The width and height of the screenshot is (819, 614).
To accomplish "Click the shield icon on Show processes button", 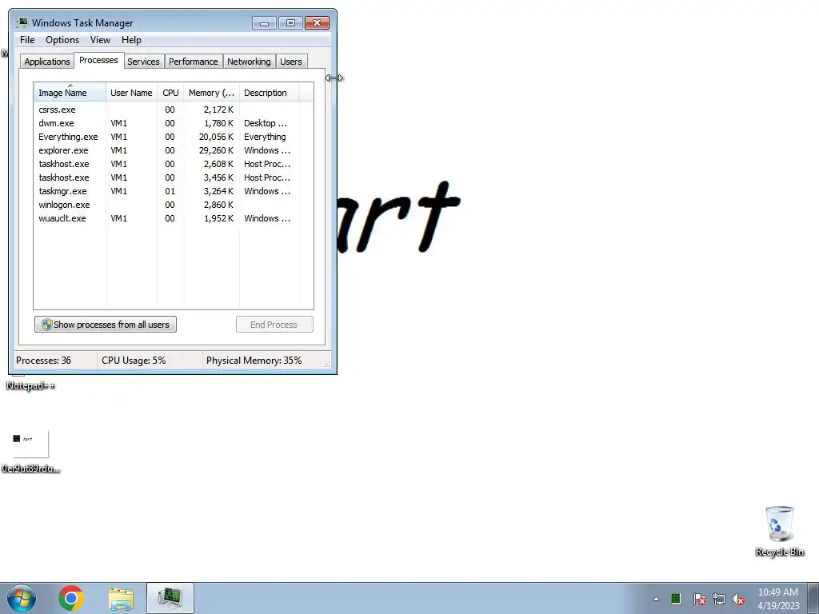I will 46,325.
